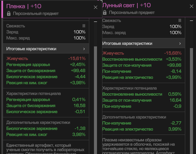
Task: Click Дополнительные характеристики header in Лунный свет panel
Action: (x=134, y=117)
